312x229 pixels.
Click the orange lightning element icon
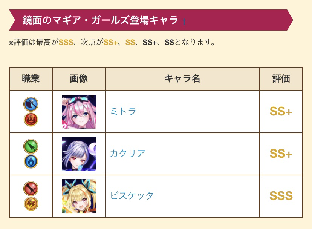(x=31, y=204)
